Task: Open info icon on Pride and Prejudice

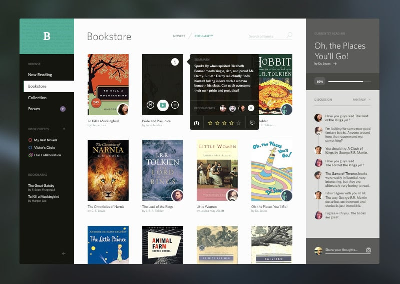Action: point(175,62)
